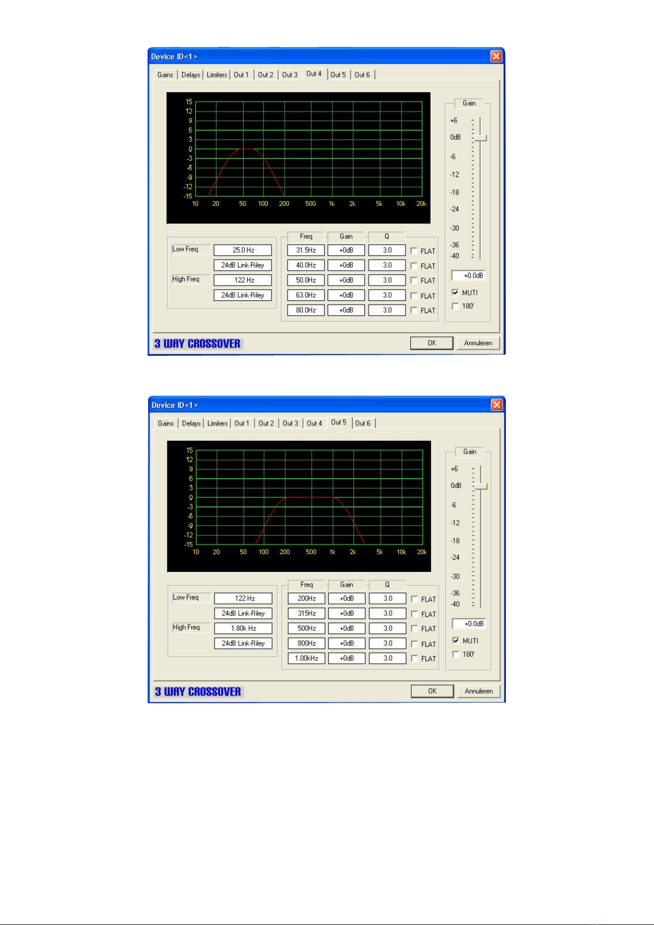Click the 31.5Hz EQ frequency field

pyautogui.click(x=306, y=250)
